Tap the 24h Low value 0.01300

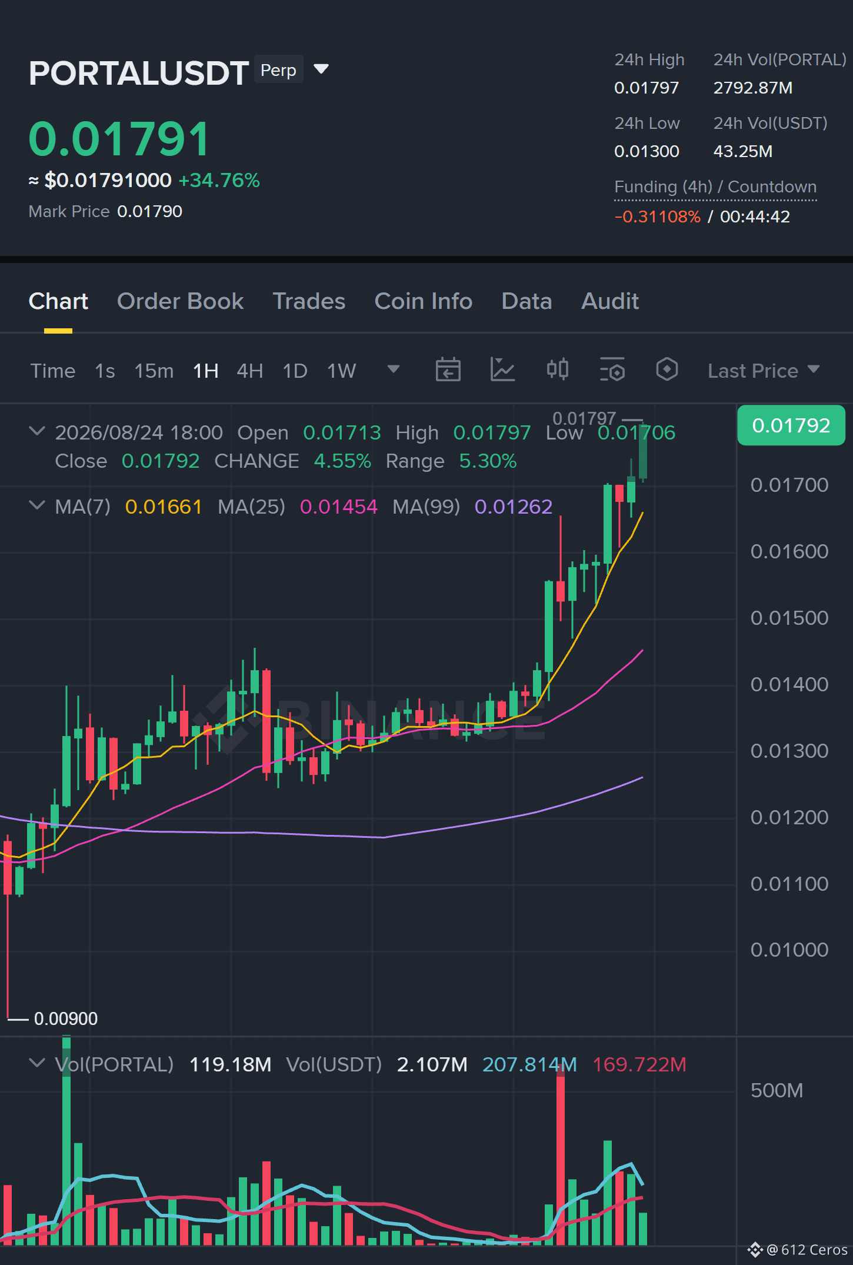[647, 152]
